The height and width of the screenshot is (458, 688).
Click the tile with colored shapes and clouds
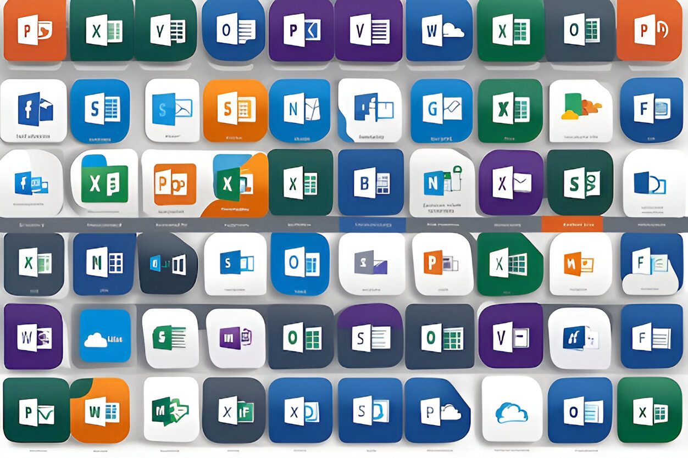coord(580,110)
